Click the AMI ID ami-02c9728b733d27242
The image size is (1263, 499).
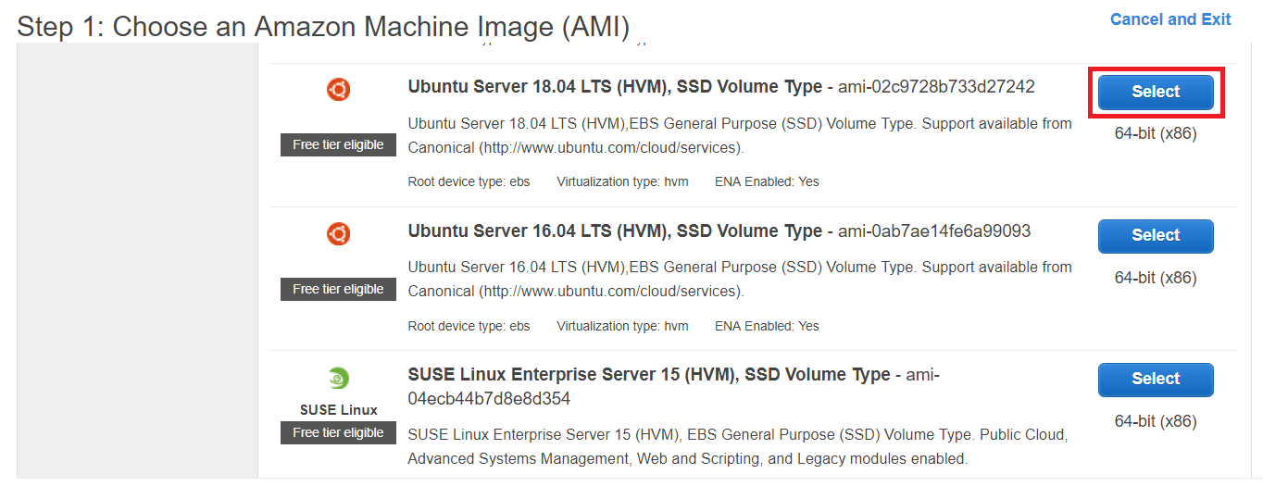click(936, 87)
